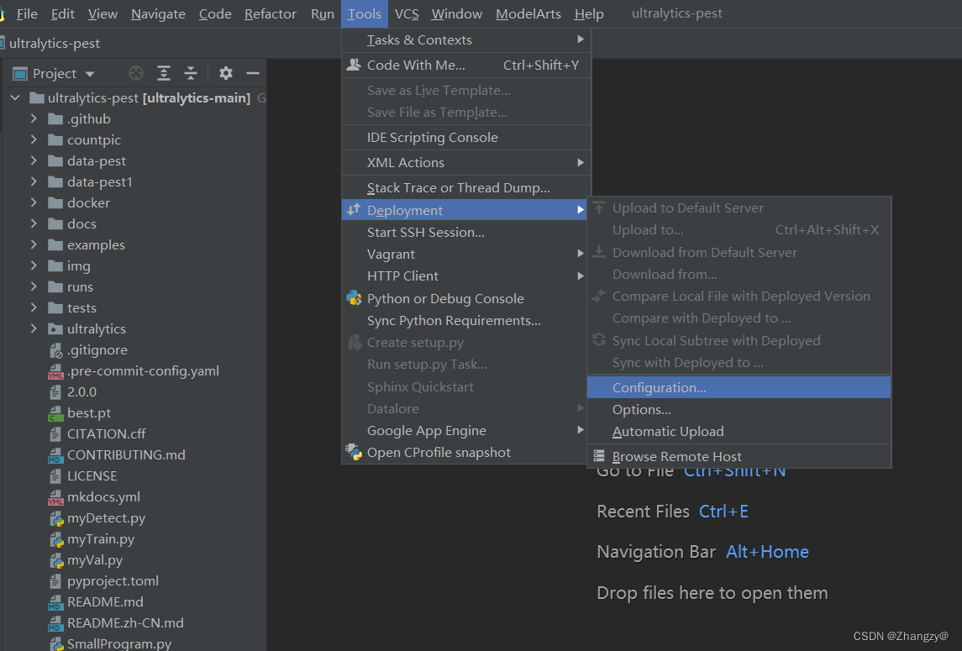Open the ModelArts menu
This screenshot has width=962, height=651.
(x=528, y=13)
